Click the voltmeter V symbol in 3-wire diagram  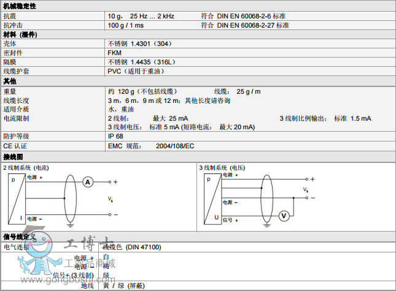284,215
